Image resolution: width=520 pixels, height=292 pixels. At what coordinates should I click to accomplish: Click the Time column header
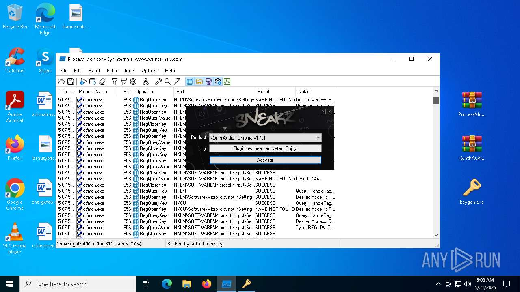tap(67, 92)
